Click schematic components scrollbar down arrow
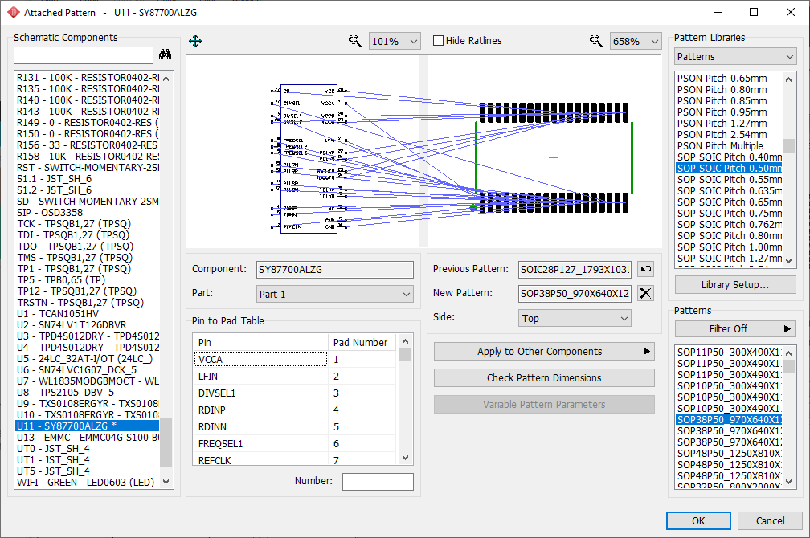This screenshot has width=810, height=538. (x=166, y=482)
